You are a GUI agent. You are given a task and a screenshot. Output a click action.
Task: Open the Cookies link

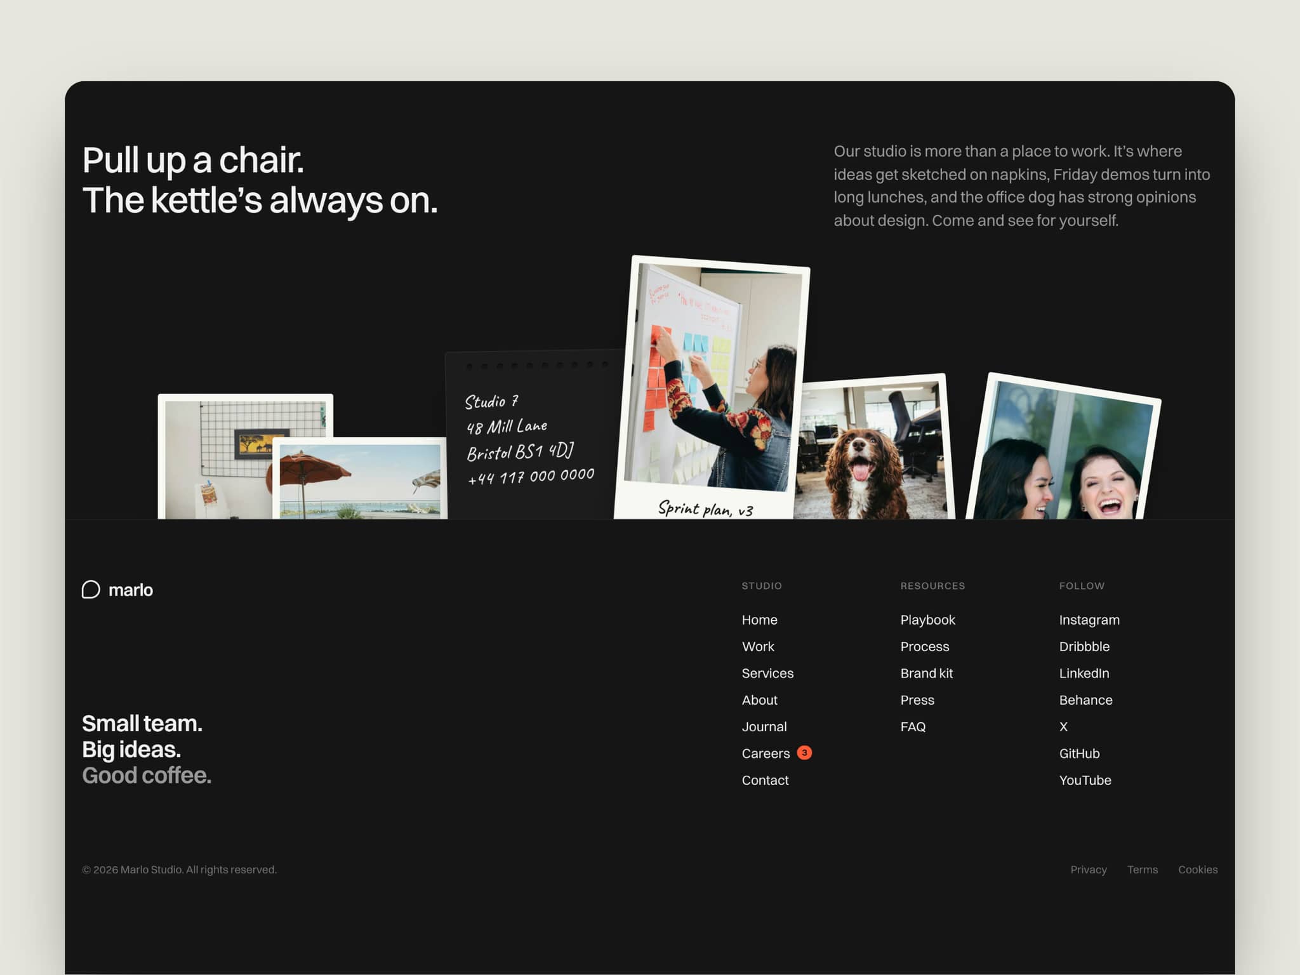(1198, 870)
